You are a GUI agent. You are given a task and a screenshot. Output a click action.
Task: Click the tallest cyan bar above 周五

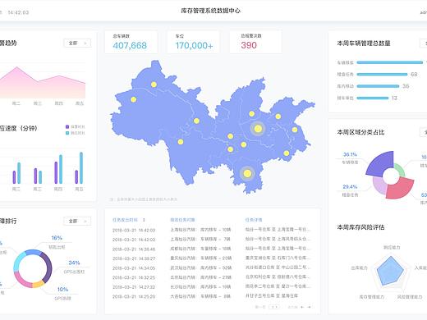(81, 168)
